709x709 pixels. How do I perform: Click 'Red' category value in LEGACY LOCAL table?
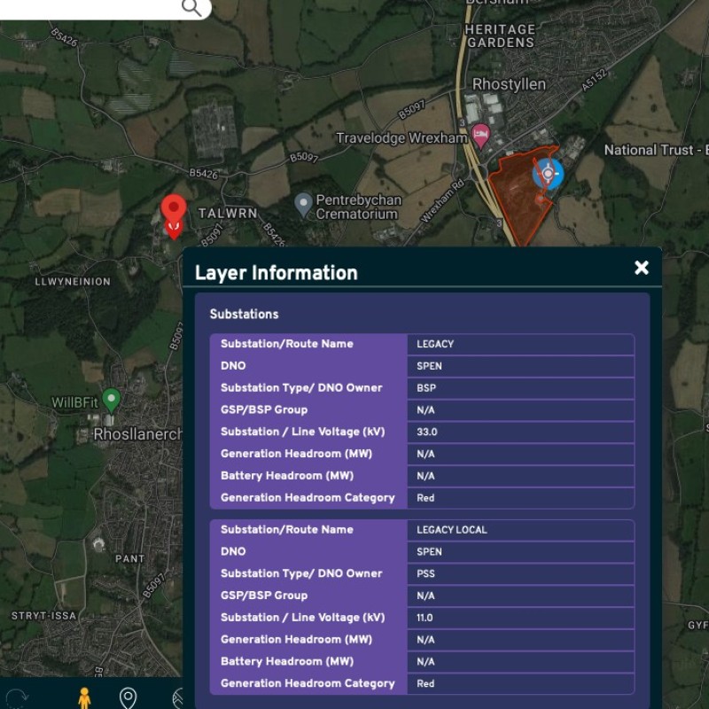click(425, 683)
